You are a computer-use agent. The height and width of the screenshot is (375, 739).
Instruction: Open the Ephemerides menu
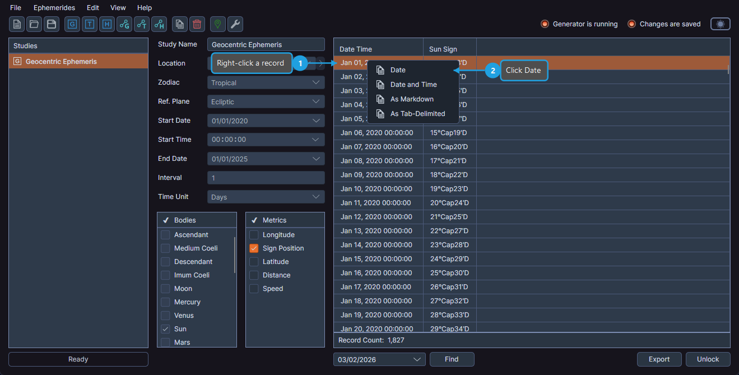click(x=54, y=7)
